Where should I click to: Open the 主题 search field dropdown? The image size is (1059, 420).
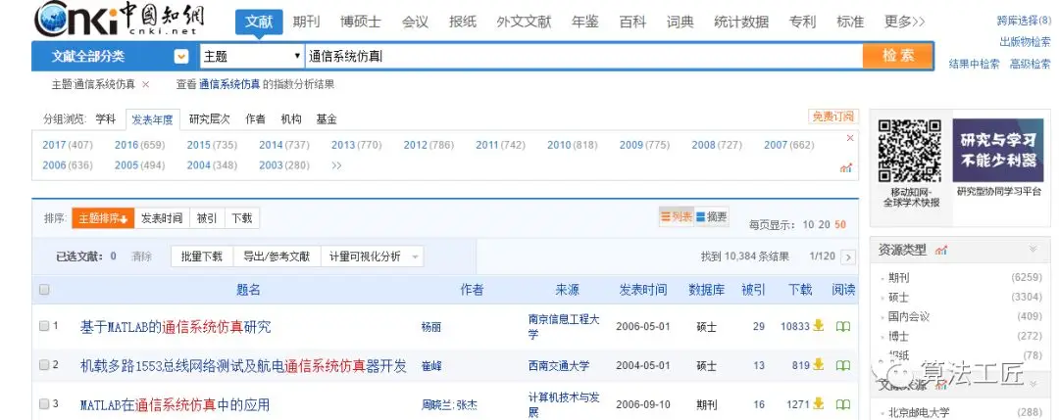(253, 57)
